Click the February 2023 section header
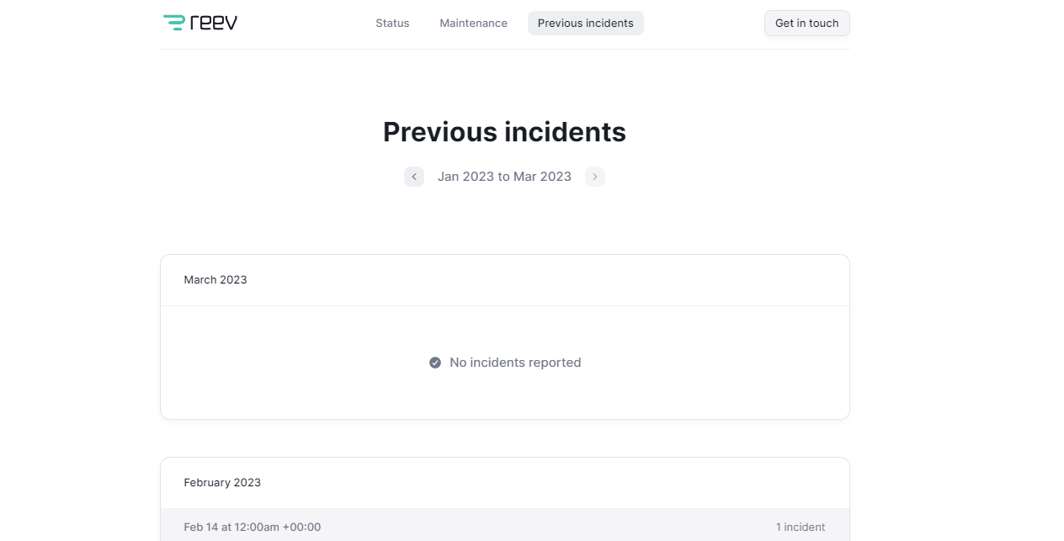Screen dimensions: 1064x541 click(x=222, y=483)
